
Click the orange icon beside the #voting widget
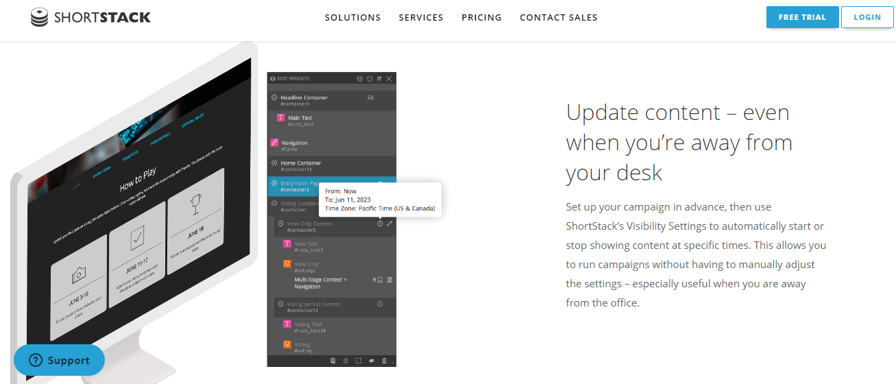[287, 345]
